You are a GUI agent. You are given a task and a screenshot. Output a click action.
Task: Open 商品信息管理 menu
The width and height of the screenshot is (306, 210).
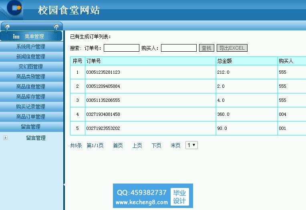pyautogui.click(x=31, y=87)
